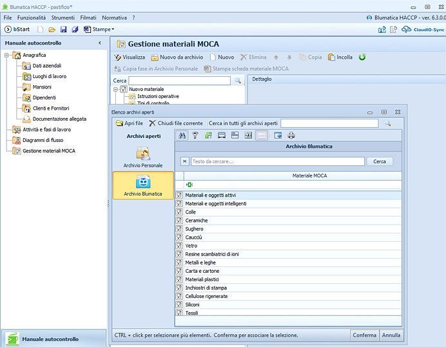Open the Funzionalità menu
This screenshot has width=446, height=347.
(32, 17)
